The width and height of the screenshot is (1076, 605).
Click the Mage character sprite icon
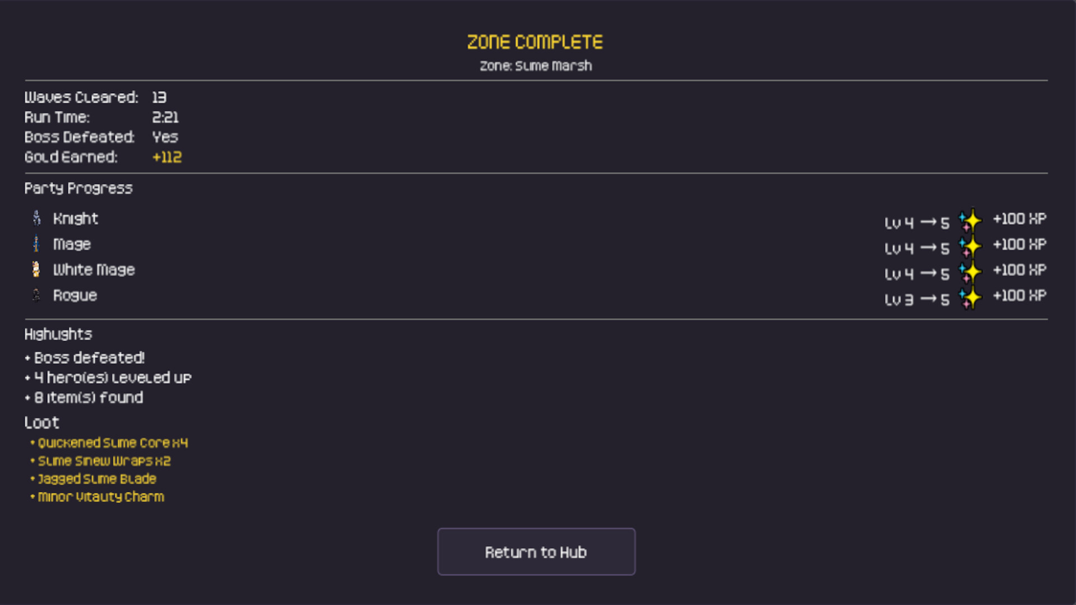click(x=36, y=244)
